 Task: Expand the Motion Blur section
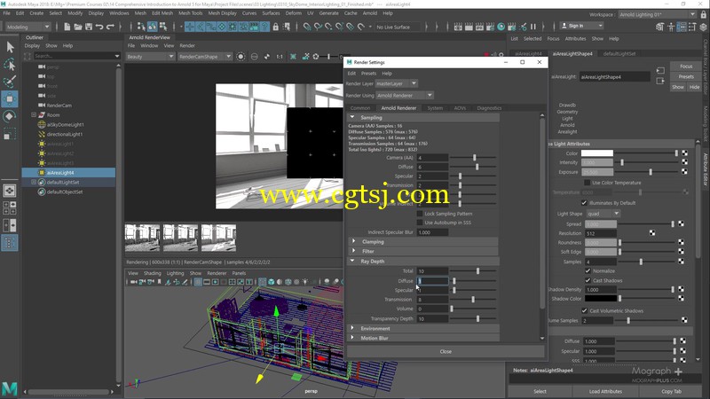pos(353,338)
